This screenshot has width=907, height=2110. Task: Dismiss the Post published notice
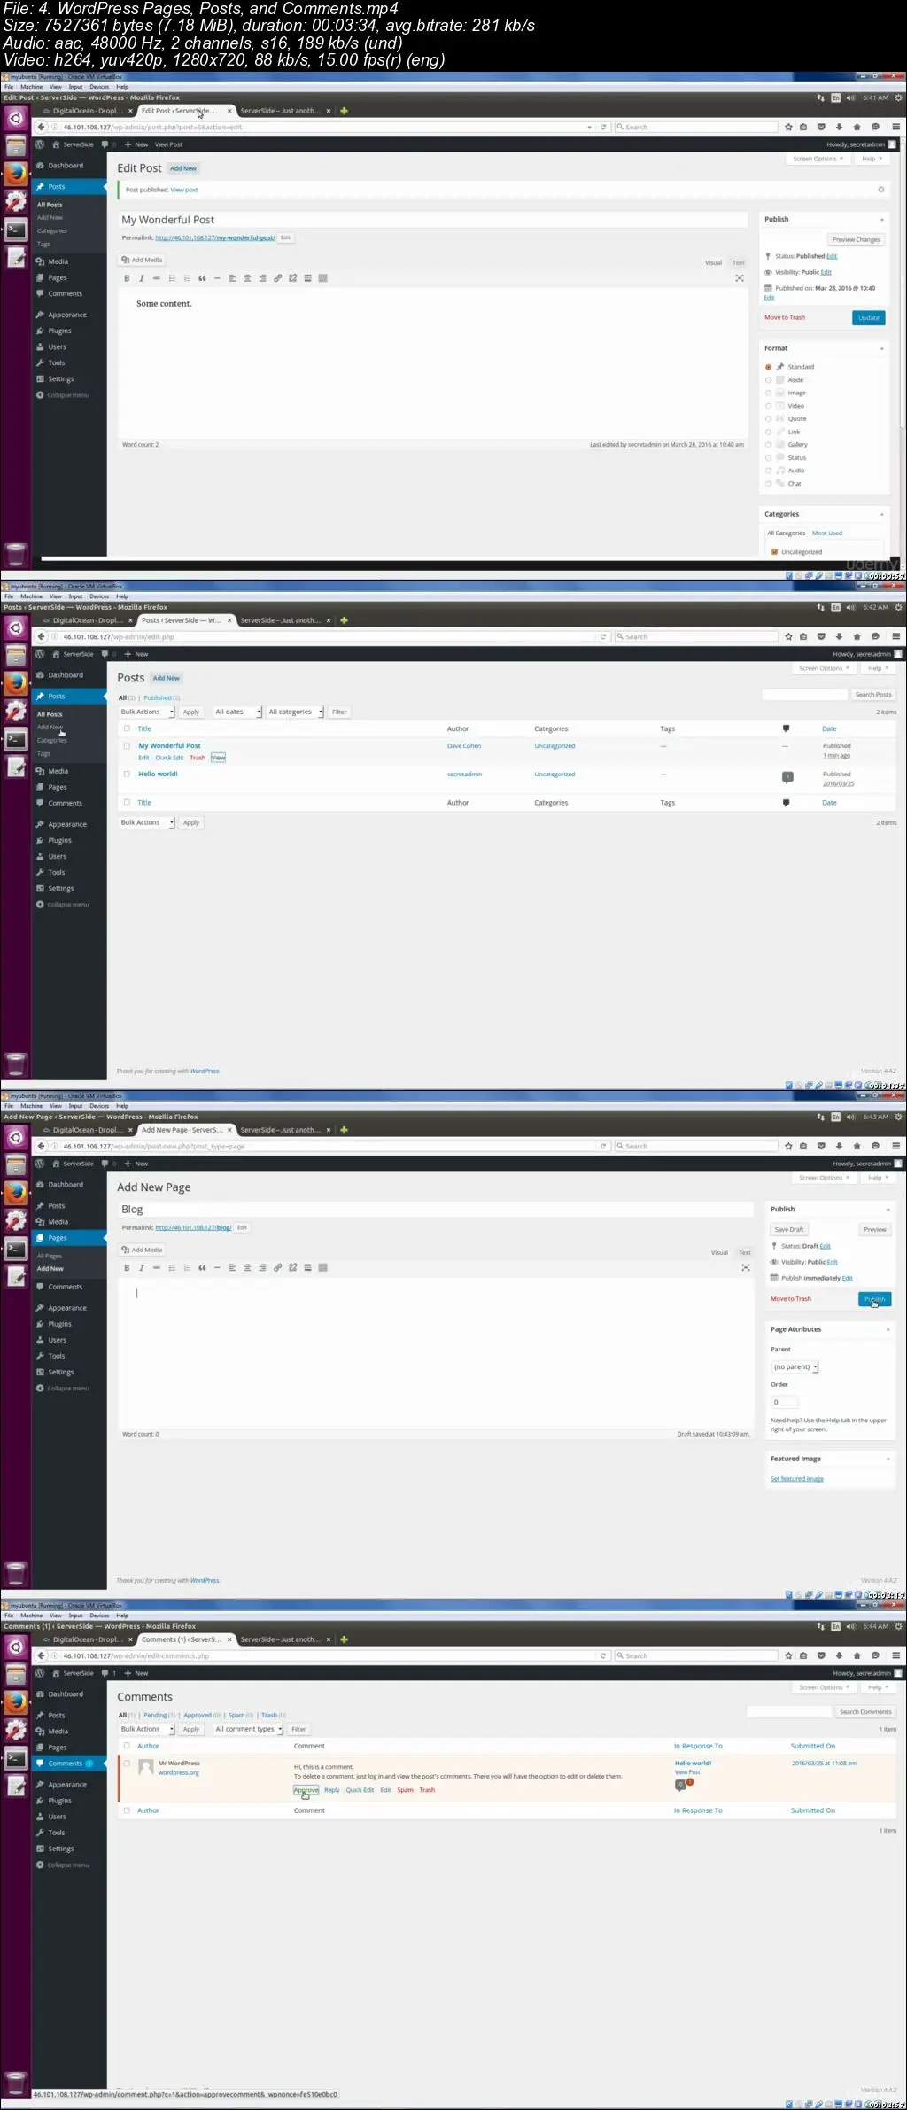pyautogui.click(x=880, y=190)
